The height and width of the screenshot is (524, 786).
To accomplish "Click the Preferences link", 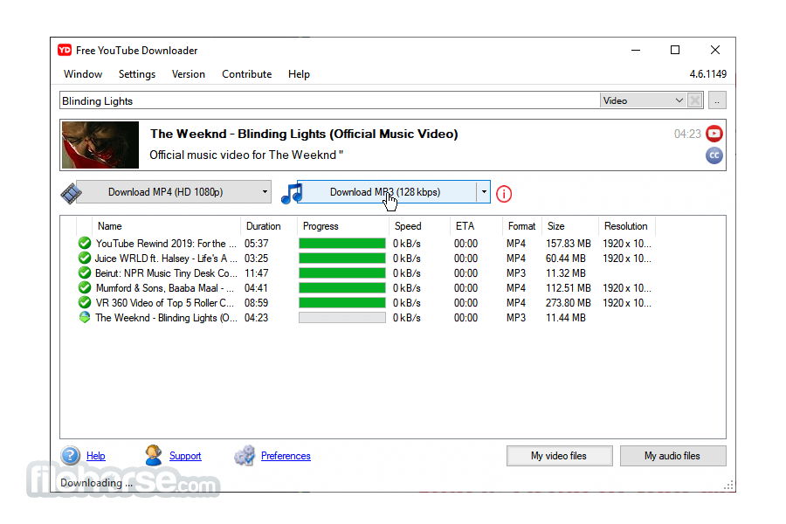I will click(x=286, y=456).
